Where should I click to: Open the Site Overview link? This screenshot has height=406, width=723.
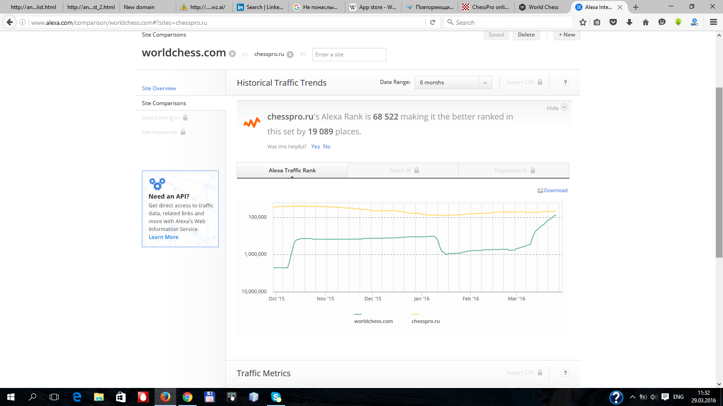coord(159,88)
